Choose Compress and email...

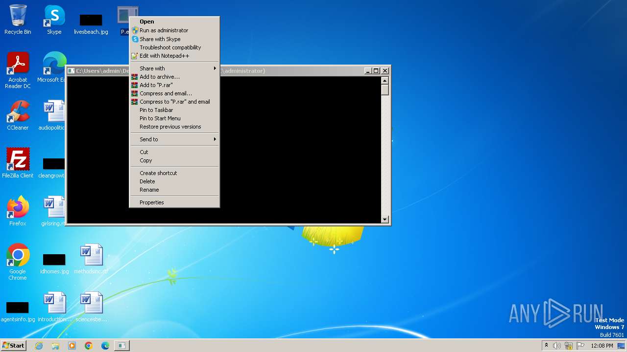click(174, 93)
